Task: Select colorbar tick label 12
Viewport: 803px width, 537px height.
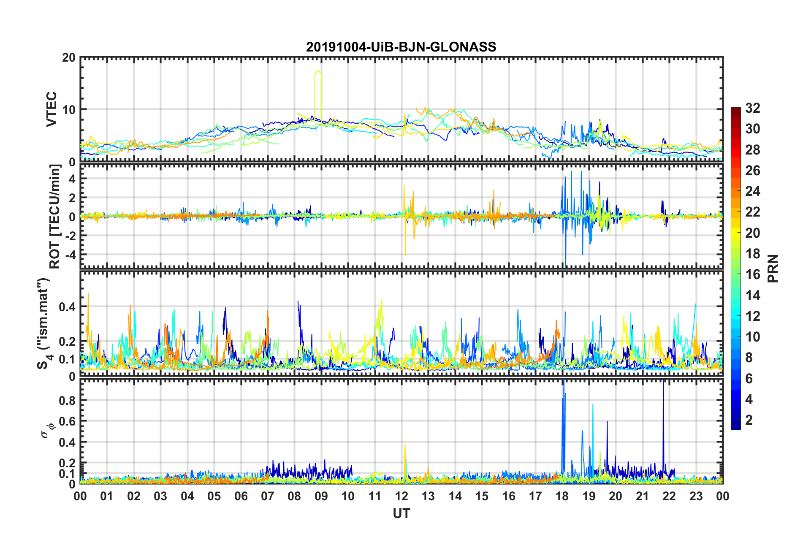Action: 753,316
